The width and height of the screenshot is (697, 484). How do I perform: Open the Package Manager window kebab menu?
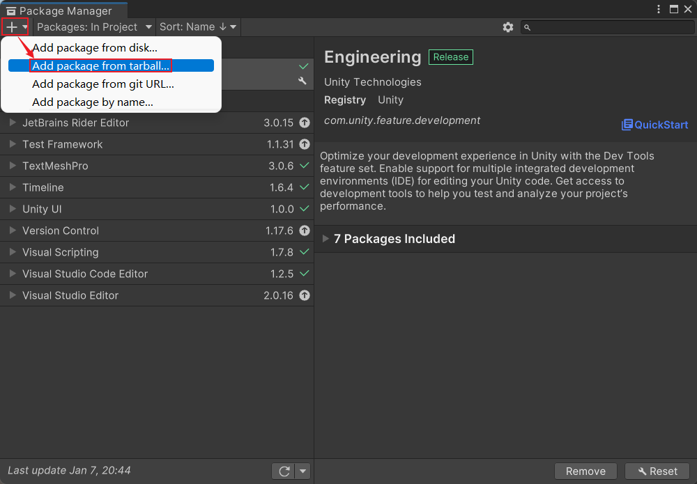[659, 9]
